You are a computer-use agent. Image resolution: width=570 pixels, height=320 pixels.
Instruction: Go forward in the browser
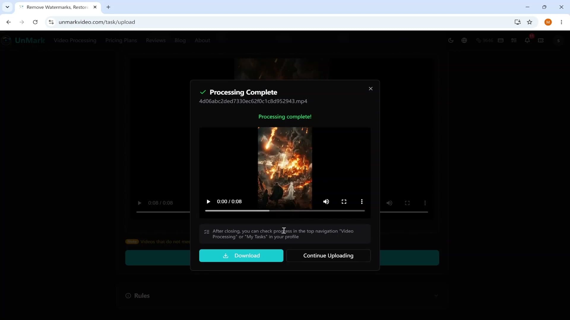[x=22, y=22]
